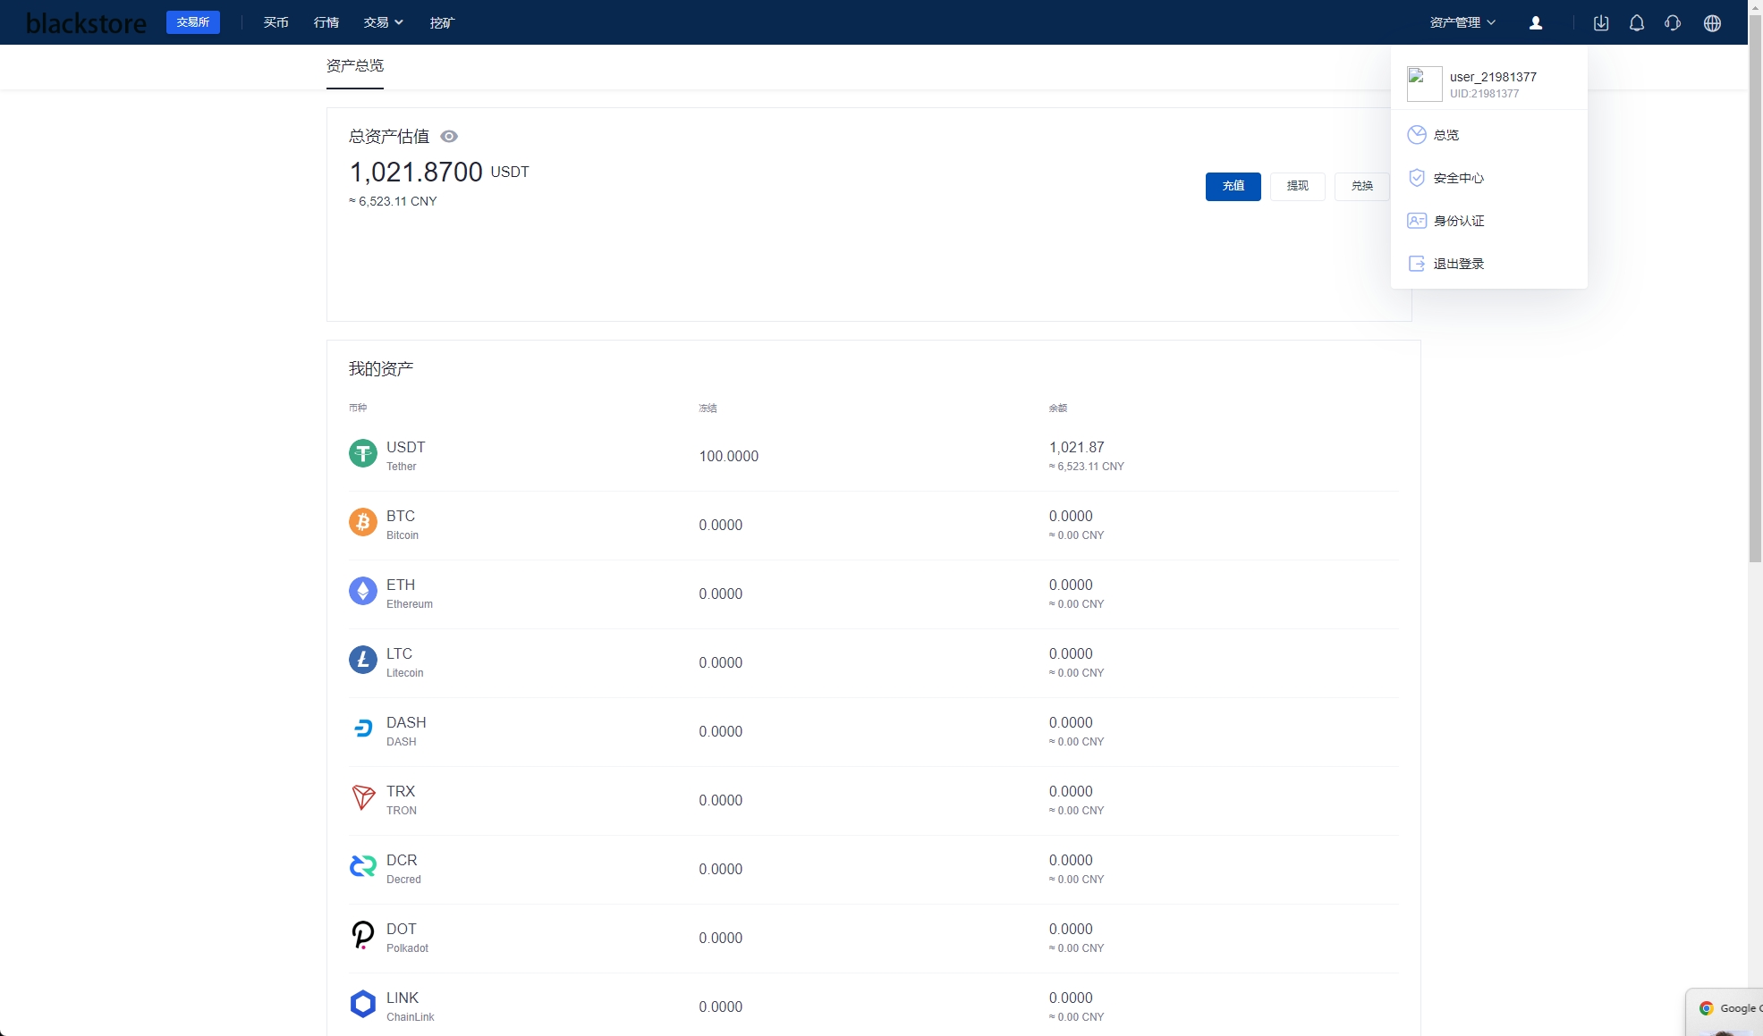Viewport: 1763px width, 1036px height.
Task: Click 身份认证 identity verification link
Action: (x=1460, y=220)
